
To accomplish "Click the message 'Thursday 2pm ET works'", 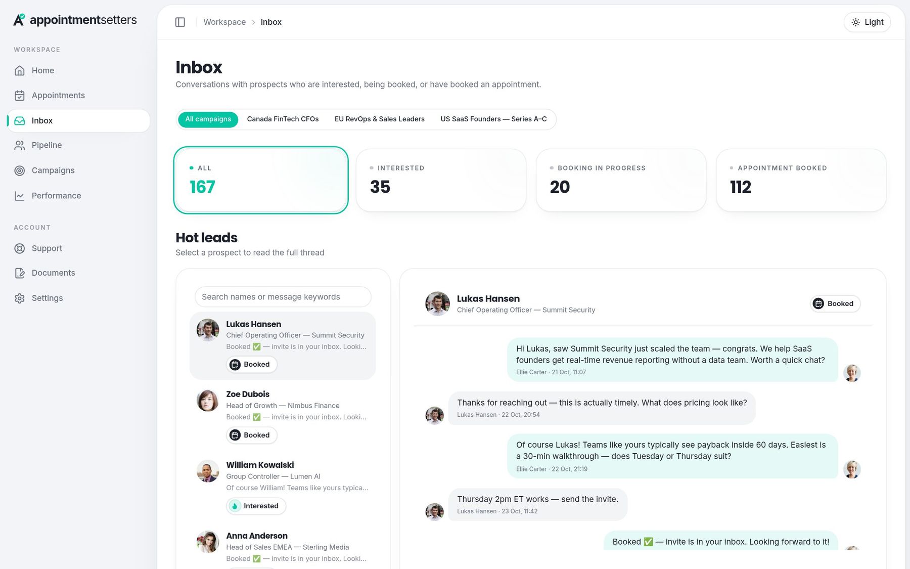I will point(537,504).
